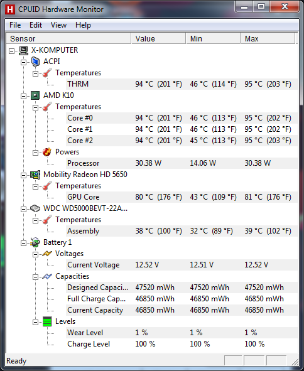The height and width of the screenshot is (371, 304).
Task: Select the GPU Core row
Action: click(x=182, y=197)
